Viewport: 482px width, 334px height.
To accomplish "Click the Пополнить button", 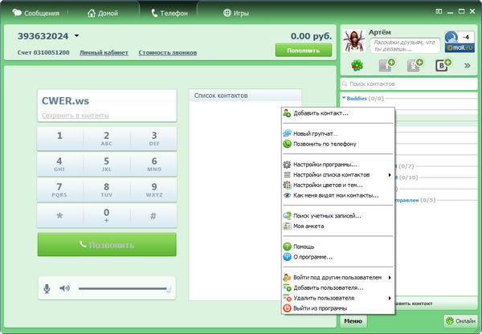I will tap(304, 50).
